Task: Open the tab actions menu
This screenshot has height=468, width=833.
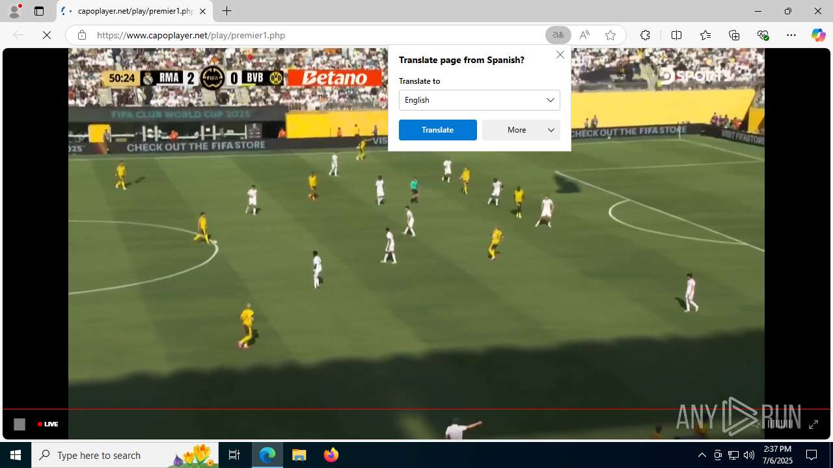Action: pyautogui.click(x=39, y=11)
